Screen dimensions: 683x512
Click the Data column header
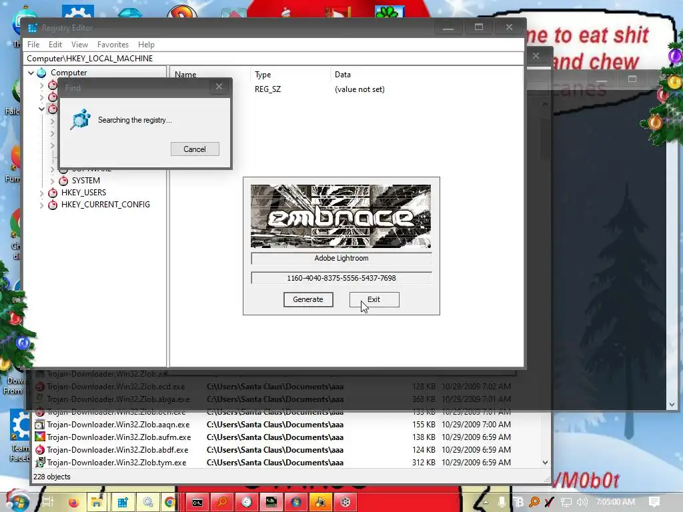click(x=343, y=75)
